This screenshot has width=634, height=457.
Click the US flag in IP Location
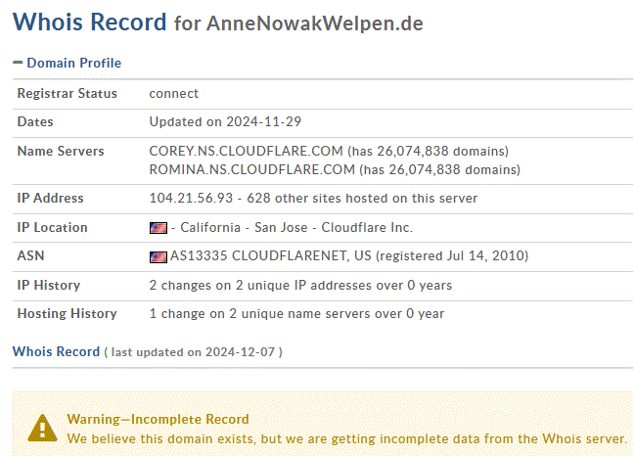158,228
